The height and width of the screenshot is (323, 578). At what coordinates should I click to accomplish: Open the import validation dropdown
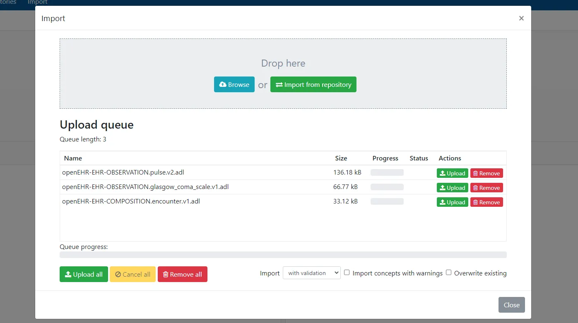[x=311, y=273]
